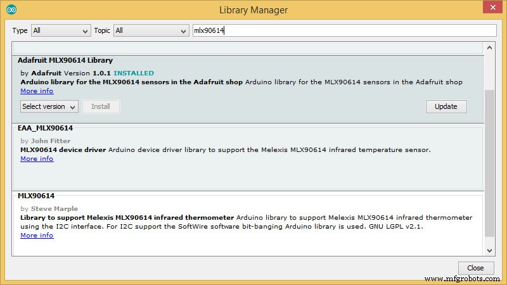Open the Type filter dropdown
The width and height of the screenshot is (507, 285).
[61, 30]
